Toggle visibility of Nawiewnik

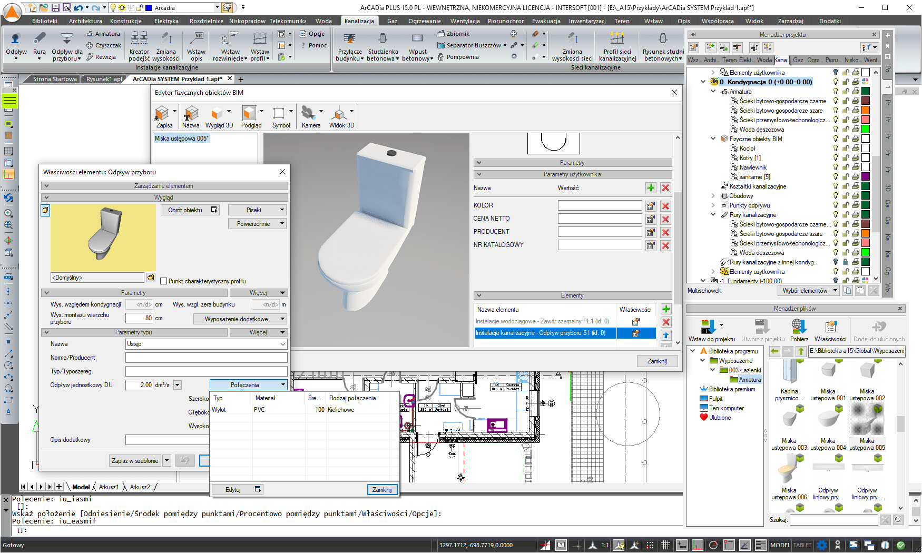point(836,167)
